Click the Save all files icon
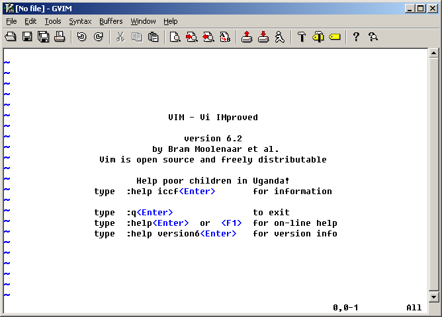Image resolution: width=442 pixels, height=317 pixels. coord(44,37)
